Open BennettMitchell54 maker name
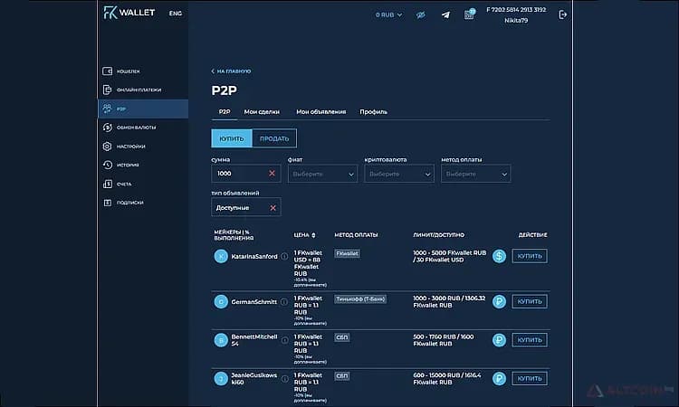 (254, 340)
